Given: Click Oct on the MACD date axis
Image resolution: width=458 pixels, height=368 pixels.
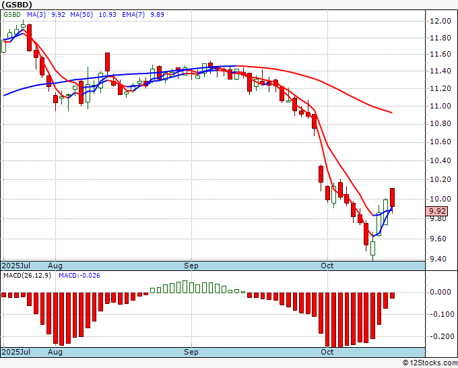Looking at the screenshot, I should 327,352.
